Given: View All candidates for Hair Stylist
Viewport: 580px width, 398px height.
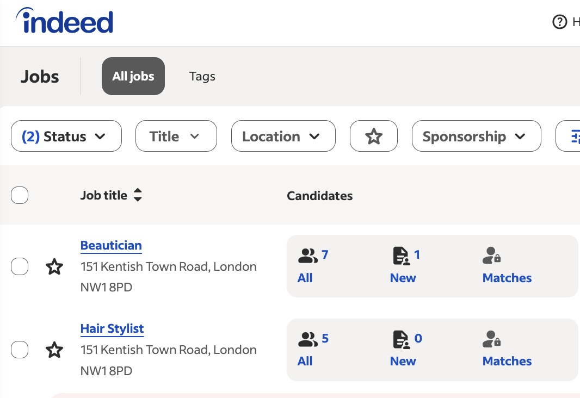Looking at the screenshot, I should pos(305,361).
